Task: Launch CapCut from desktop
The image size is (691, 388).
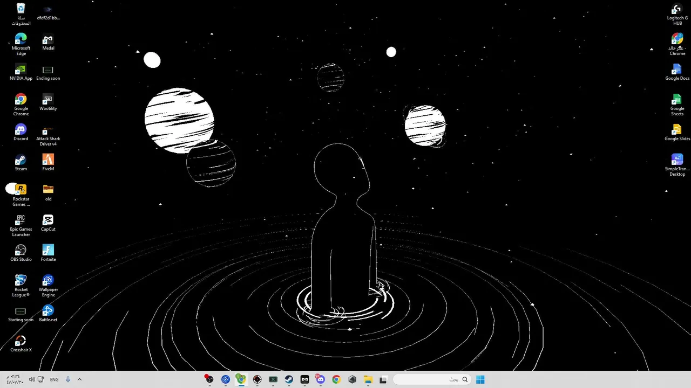Action: click(48, 224)
